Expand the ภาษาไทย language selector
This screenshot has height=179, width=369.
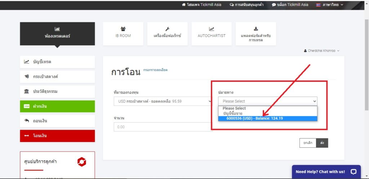329,5
